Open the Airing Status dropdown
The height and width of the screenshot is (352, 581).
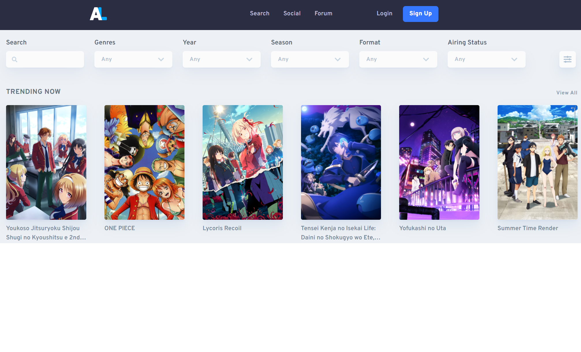click(487, 59)
